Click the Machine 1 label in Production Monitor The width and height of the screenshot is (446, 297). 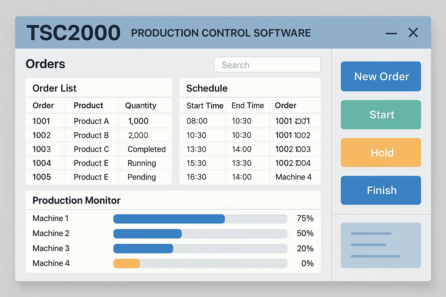(51, 218)
